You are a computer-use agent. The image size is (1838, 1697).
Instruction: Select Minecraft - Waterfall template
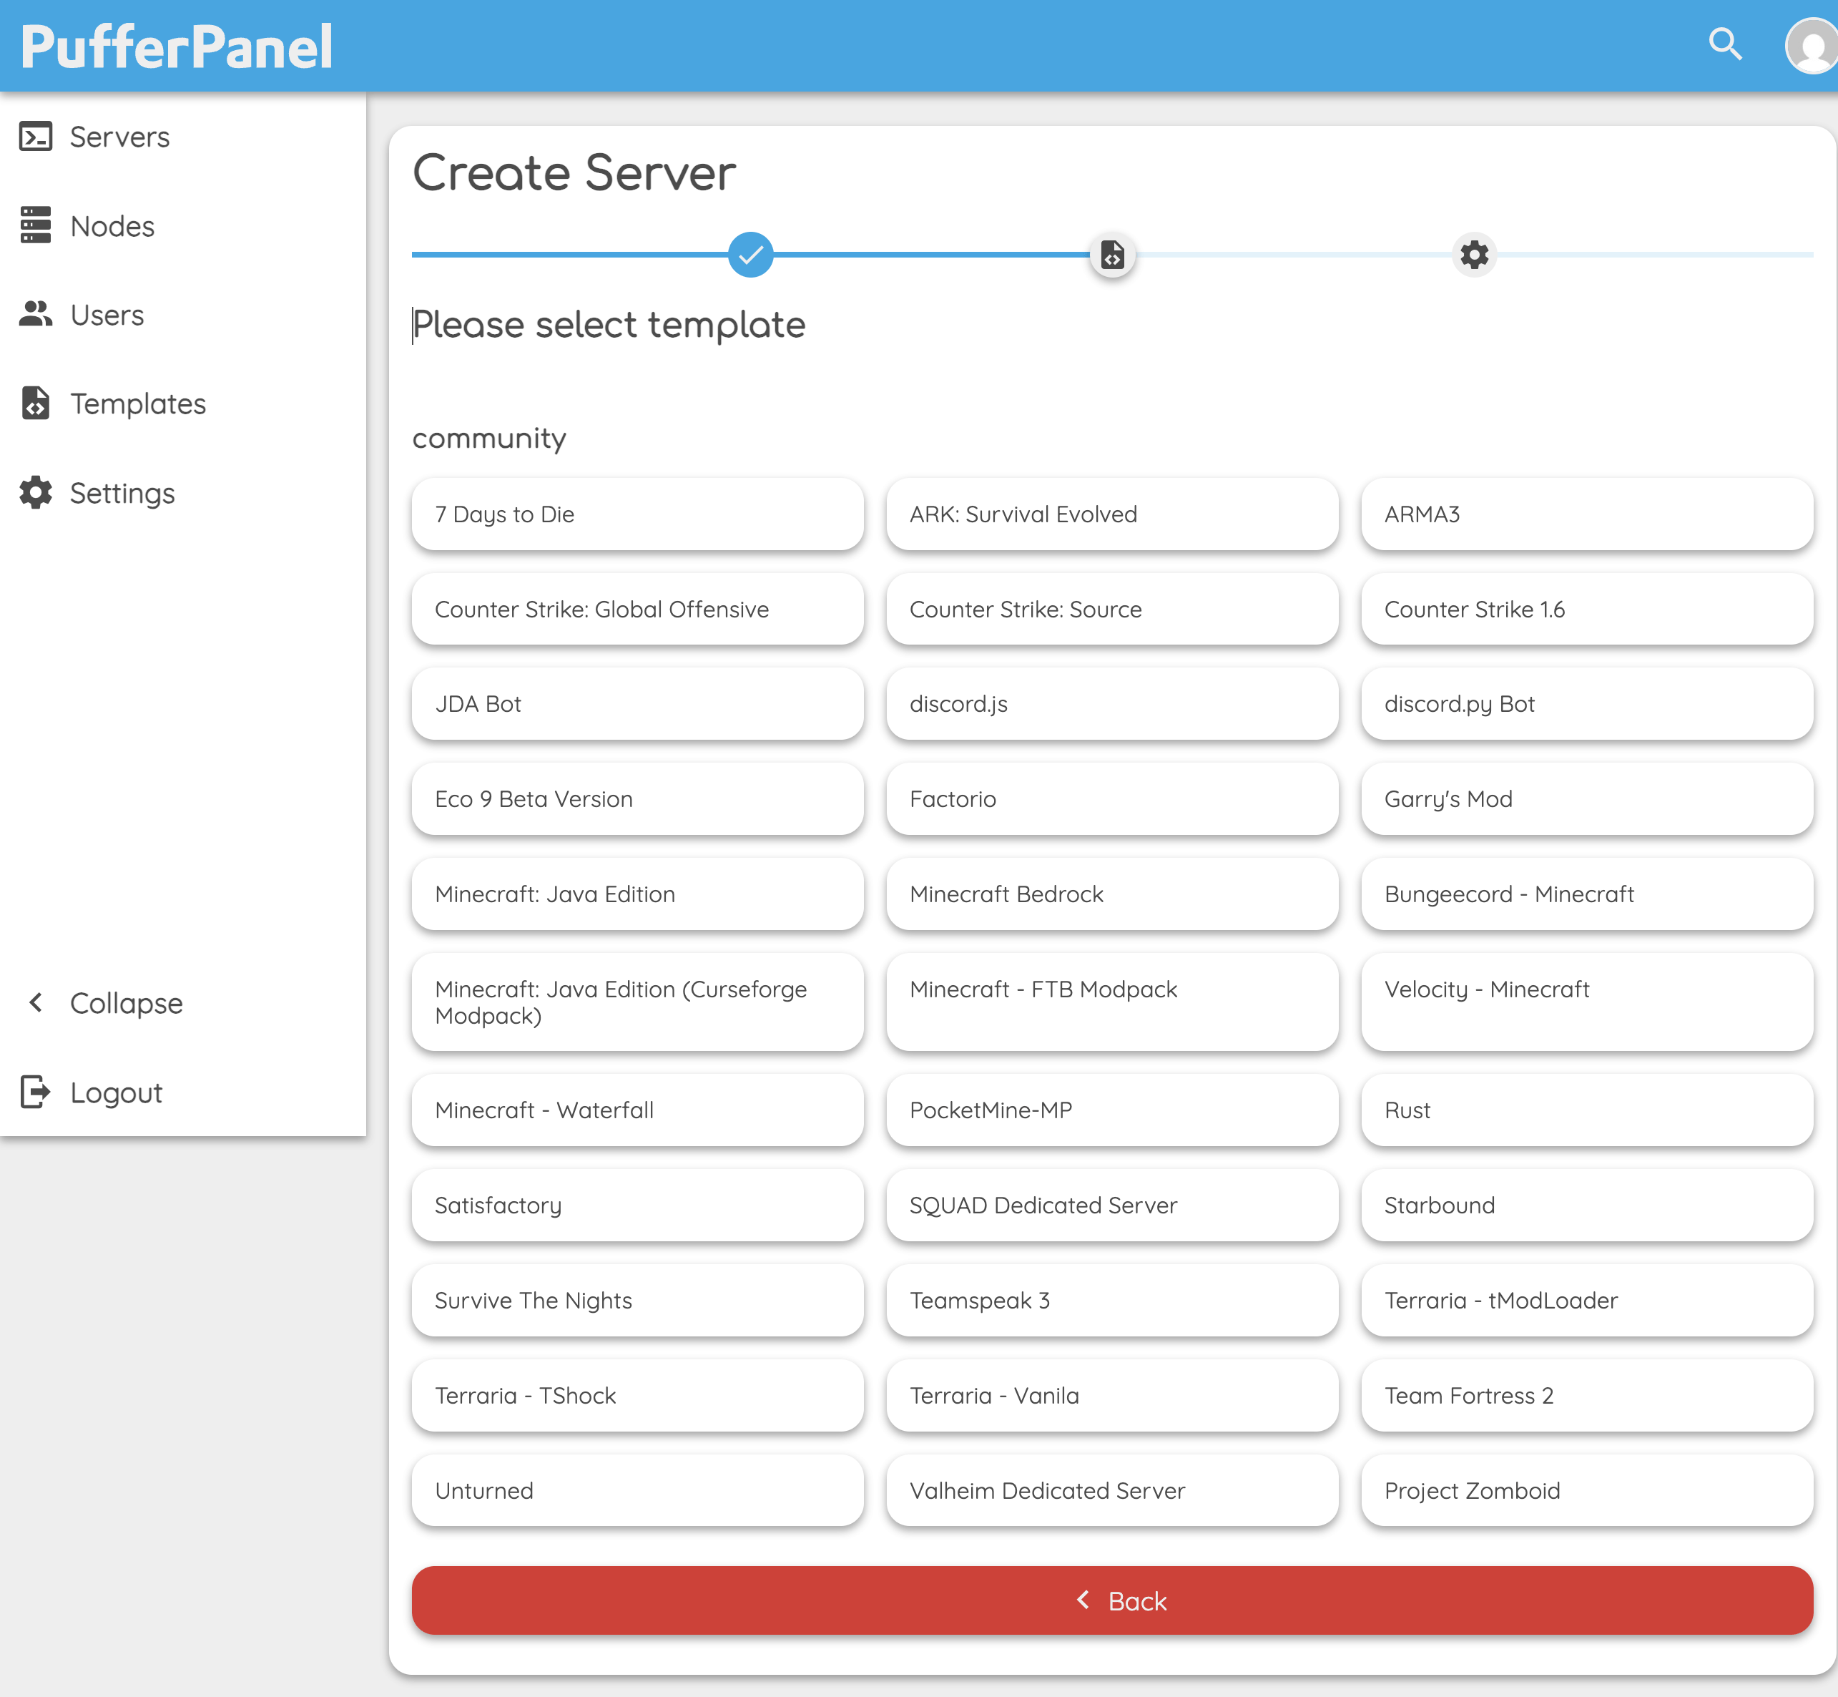click(637, 1110)
